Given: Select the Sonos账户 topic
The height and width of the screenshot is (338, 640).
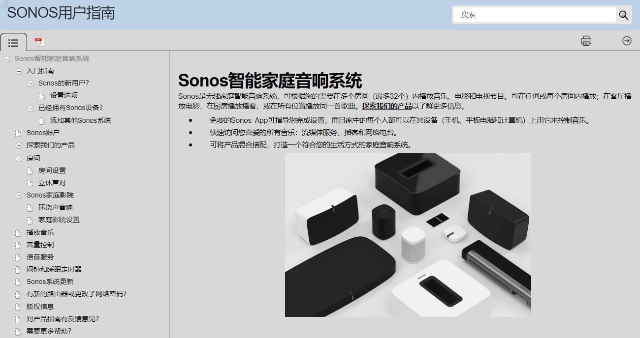Looking at the screenshot, I should coord(42,133).
